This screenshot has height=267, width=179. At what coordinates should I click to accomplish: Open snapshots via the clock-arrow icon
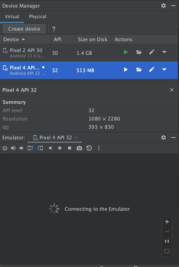pyautogui.click(x=89, y=148)
